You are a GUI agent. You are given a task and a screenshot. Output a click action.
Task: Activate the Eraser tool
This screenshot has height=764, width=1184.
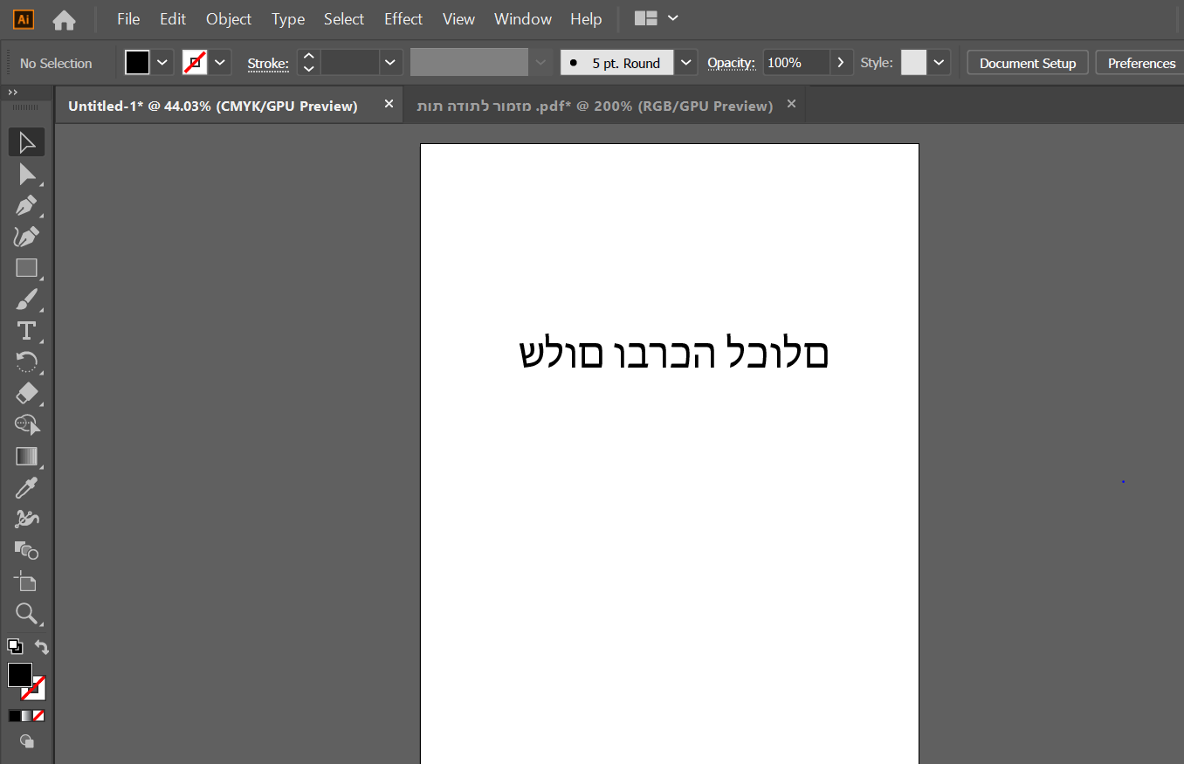click(x=26, y=394)
